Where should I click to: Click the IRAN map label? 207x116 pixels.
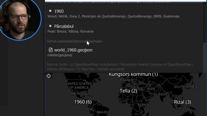(x=151, y=89)
